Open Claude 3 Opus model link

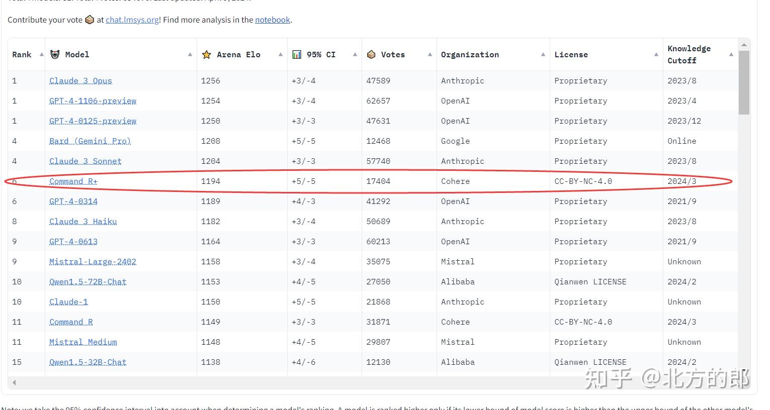click(80, 81)
